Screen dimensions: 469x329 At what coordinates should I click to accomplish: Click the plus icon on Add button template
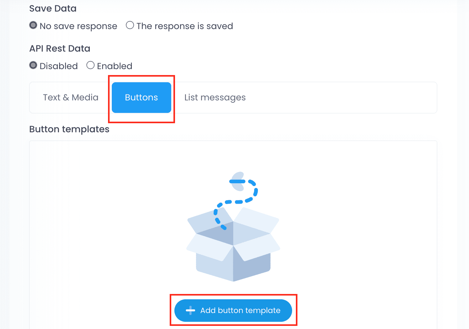pos(190,310)
